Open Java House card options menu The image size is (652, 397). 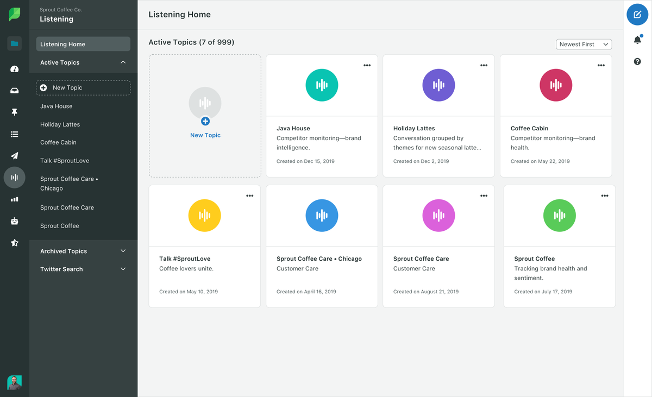click(x=367, y=66)
